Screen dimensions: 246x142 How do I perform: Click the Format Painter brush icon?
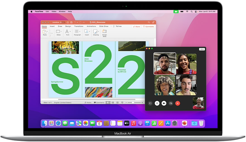50,36
